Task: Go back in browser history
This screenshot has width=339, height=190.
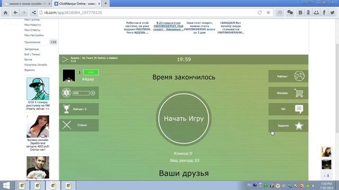Action: point(15,13)
